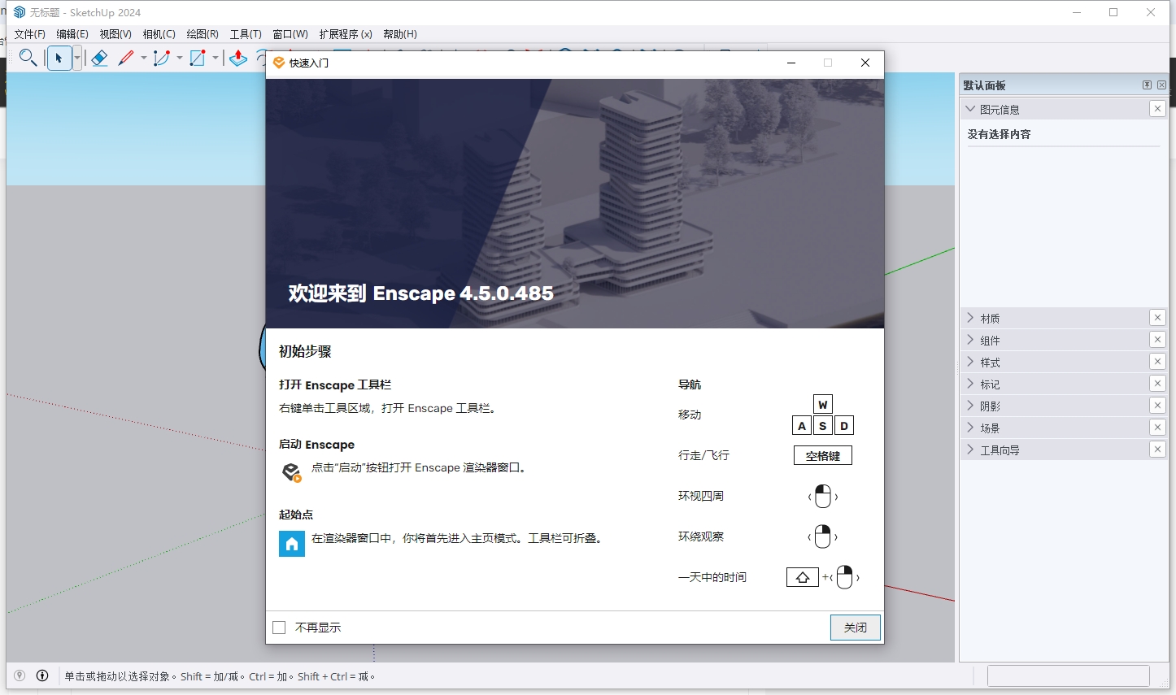Expand the 材质 panel

coord(970,317)
